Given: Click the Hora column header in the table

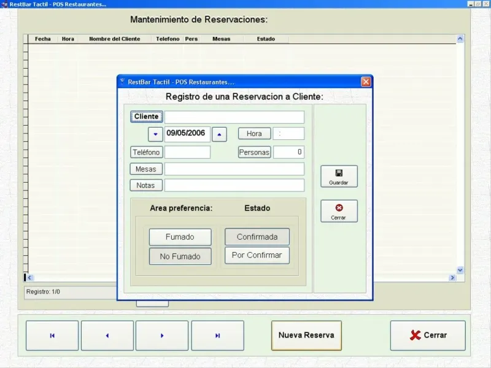Looking at the screenshot, I should click(x=68, y=39).
